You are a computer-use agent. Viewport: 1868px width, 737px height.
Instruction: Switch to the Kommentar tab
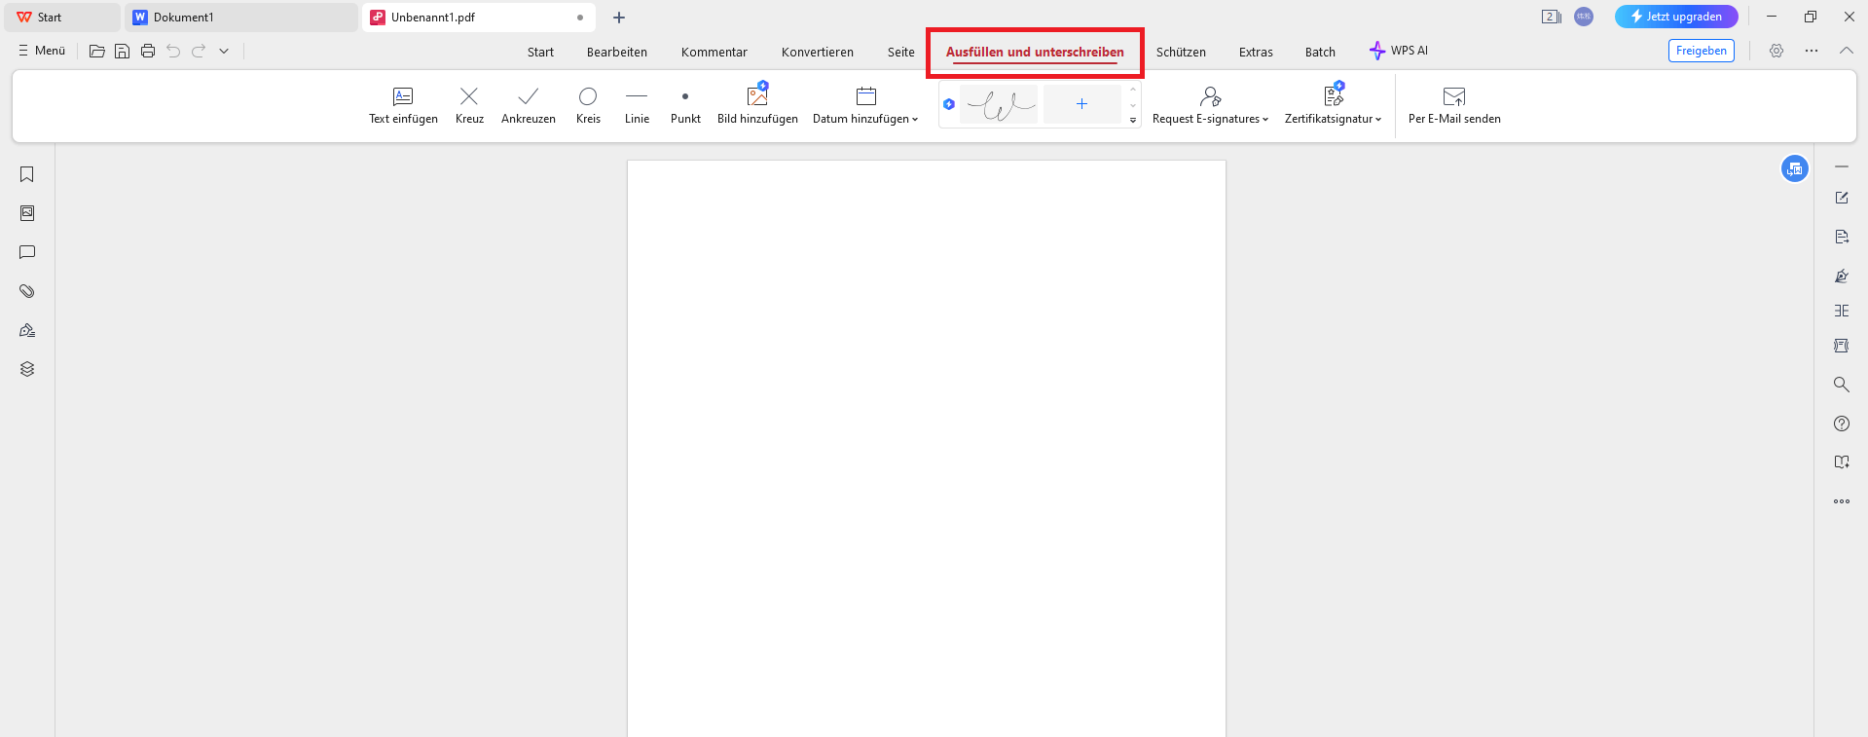click(714, 52)
